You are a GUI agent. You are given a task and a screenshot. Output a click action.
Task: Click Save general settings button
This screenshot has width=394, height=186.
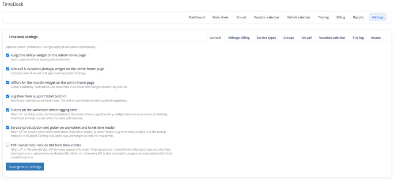[25, 167]
